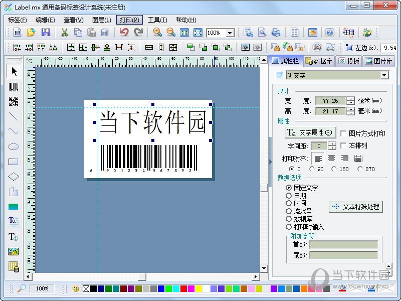Screen dimensions: 401x301
Task: Click the canvas vertical scrollbar down arrow
Action: pos(264,268)
